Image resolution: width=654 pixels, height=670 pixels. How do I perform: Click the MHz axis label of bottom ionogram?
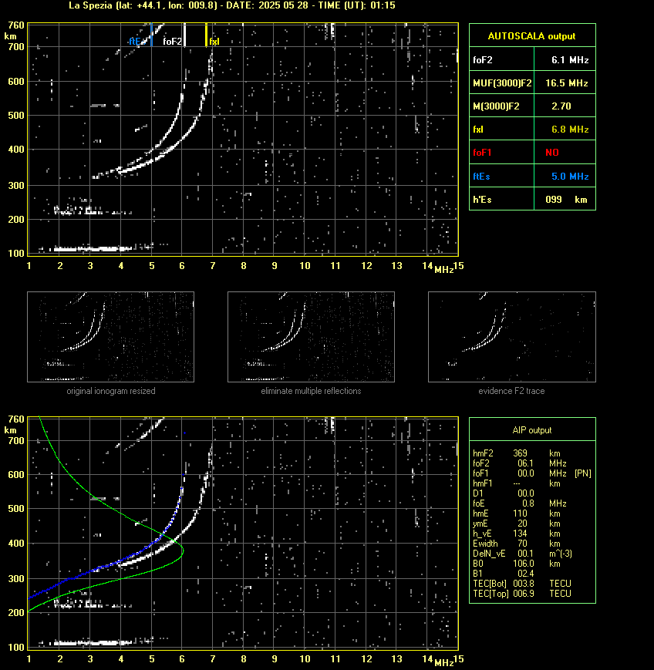[x=443, y=663]
